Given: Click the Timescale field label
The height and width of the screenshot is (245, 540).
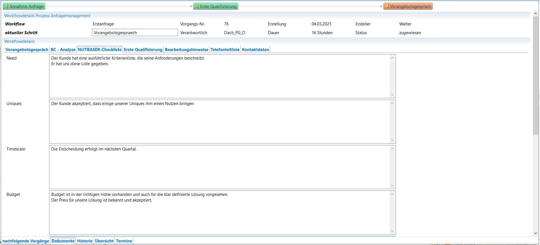Looking at the screenshot, I should pyautogui.click(x=16, y=149).
